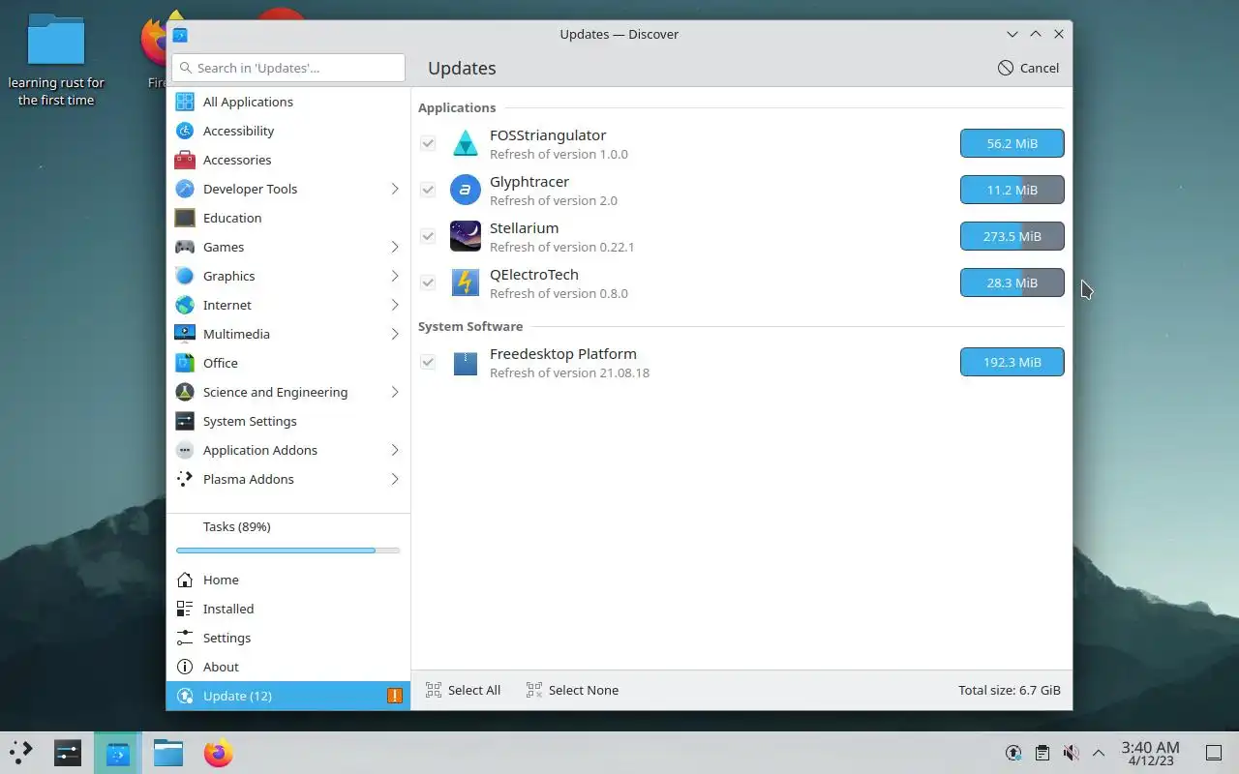
Task: Click the Tasks progress bar in sidebar
Action: click(288, 551)
